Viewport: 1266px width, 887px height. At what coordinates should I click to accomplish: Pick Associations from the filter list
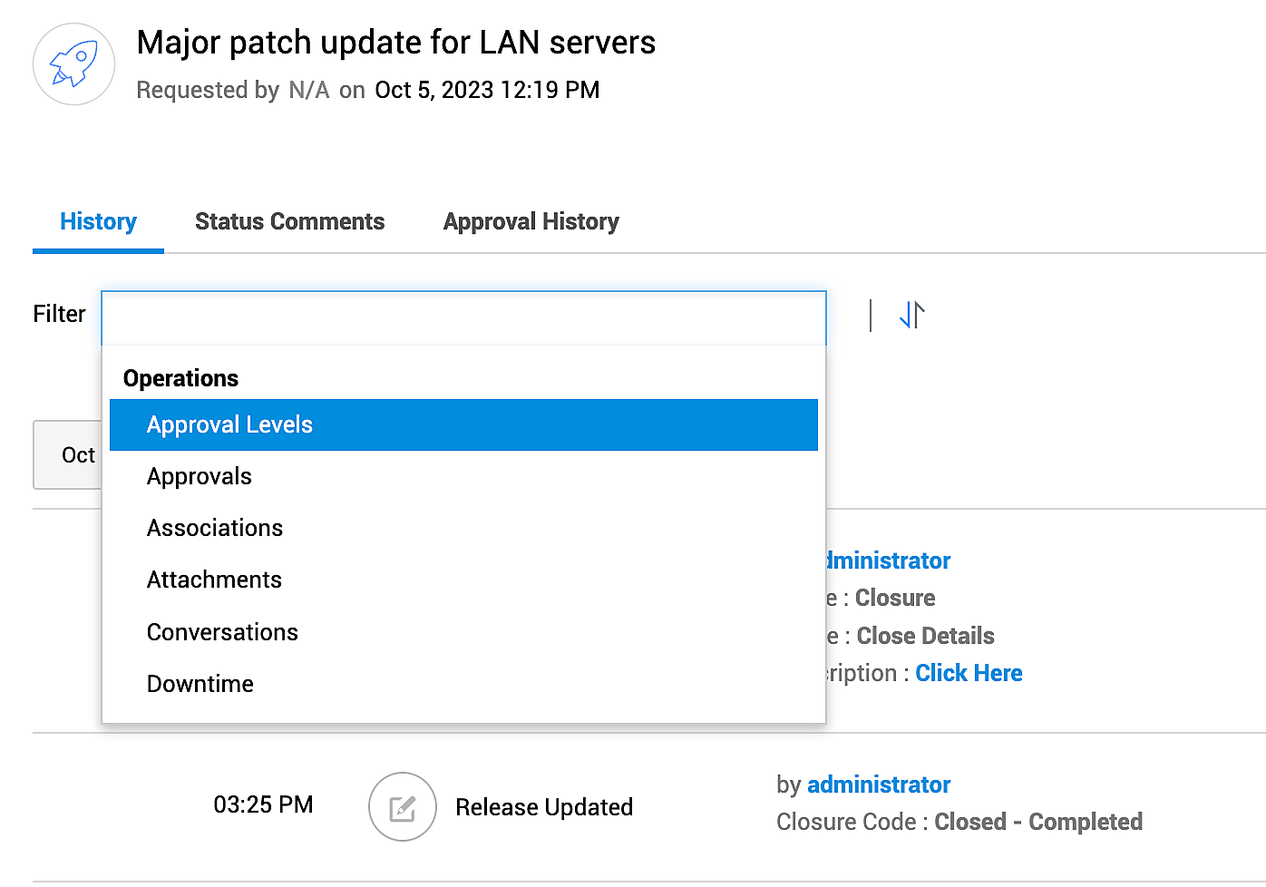463,528
